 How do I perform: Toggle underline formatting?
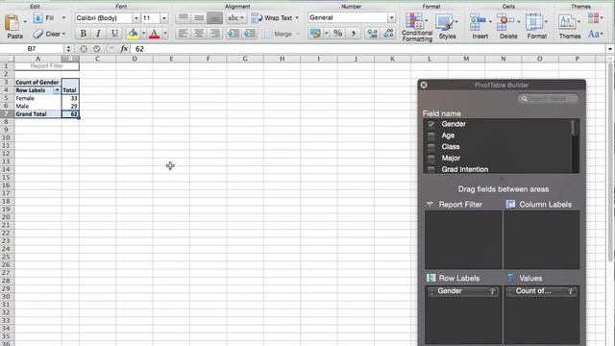click(114, 34)
